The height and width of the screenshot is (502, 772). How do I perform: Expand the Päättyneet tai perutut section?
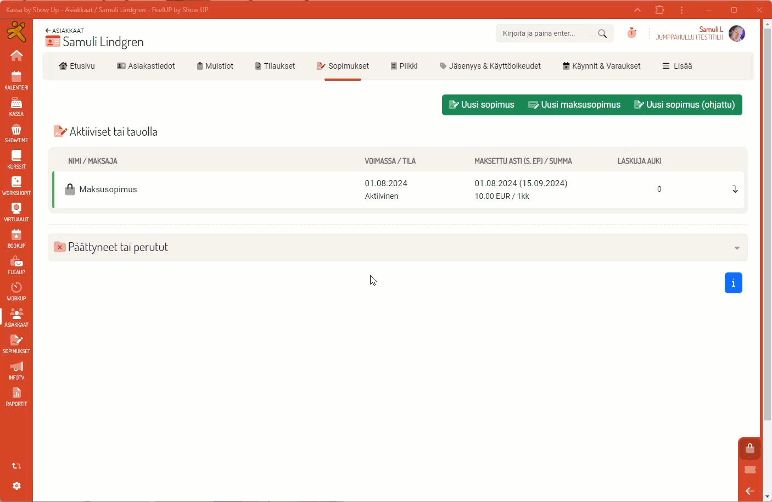point(737,248)
